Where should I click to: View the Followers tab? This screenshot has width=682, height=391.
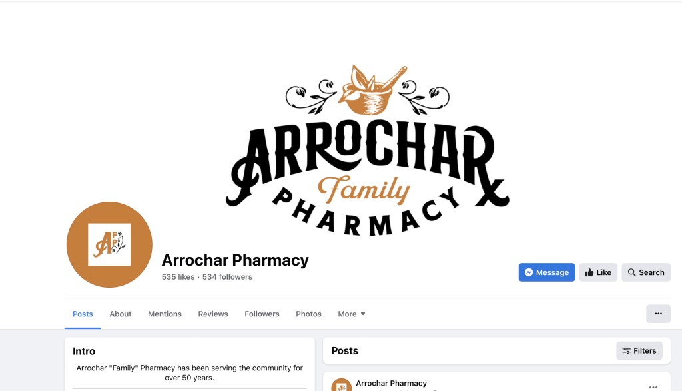tap(262, 314)
